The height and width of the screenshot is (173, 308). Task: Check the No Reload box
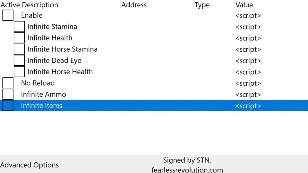click(8, 83)
